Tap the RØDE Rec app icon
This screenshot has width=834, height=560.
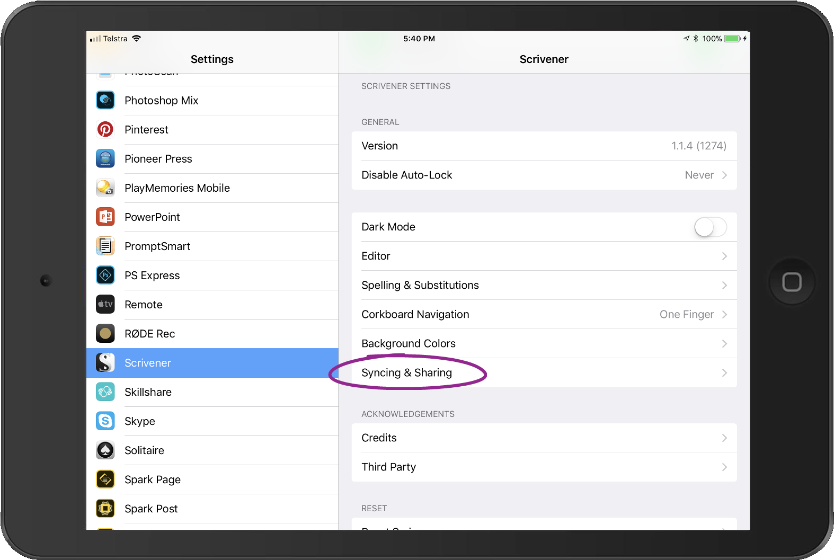[x=105, y=333]
